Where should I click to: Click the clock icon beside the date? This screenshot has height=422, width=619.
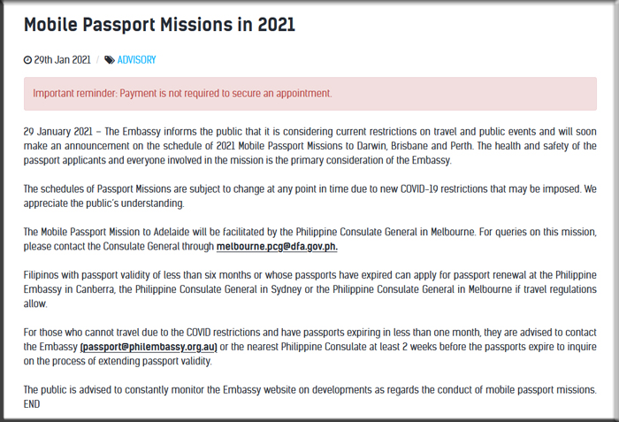pyautogui.click(x=27, y=60)
